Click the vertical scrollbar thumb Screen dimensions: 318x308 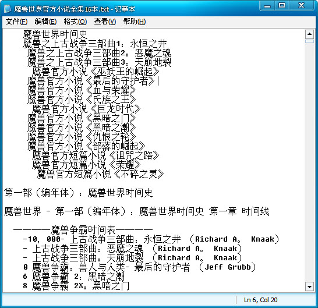click(x=309, y=41)
